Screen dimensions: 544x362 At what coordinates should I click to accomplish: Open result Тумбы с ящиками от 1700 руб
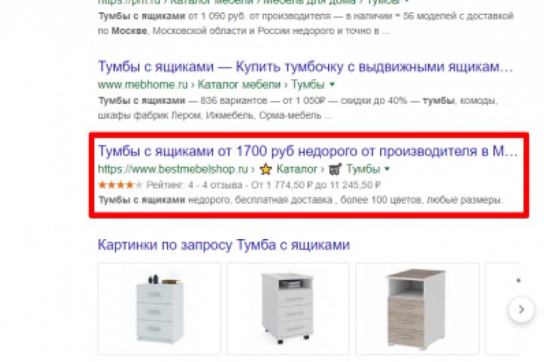(308, 151)
